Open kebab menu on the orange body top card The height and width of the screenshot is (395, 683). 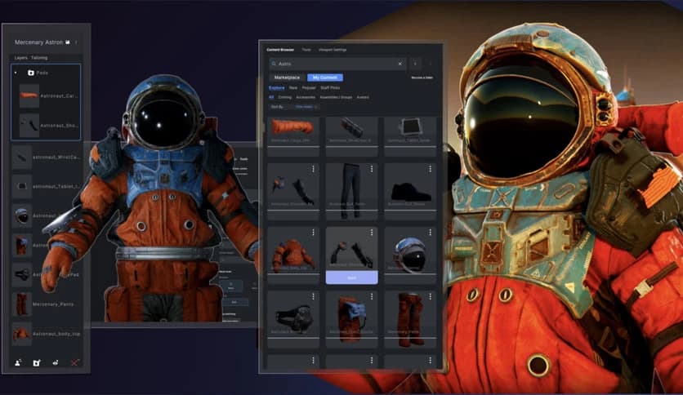pyautogui.click(x=313, y=233)
